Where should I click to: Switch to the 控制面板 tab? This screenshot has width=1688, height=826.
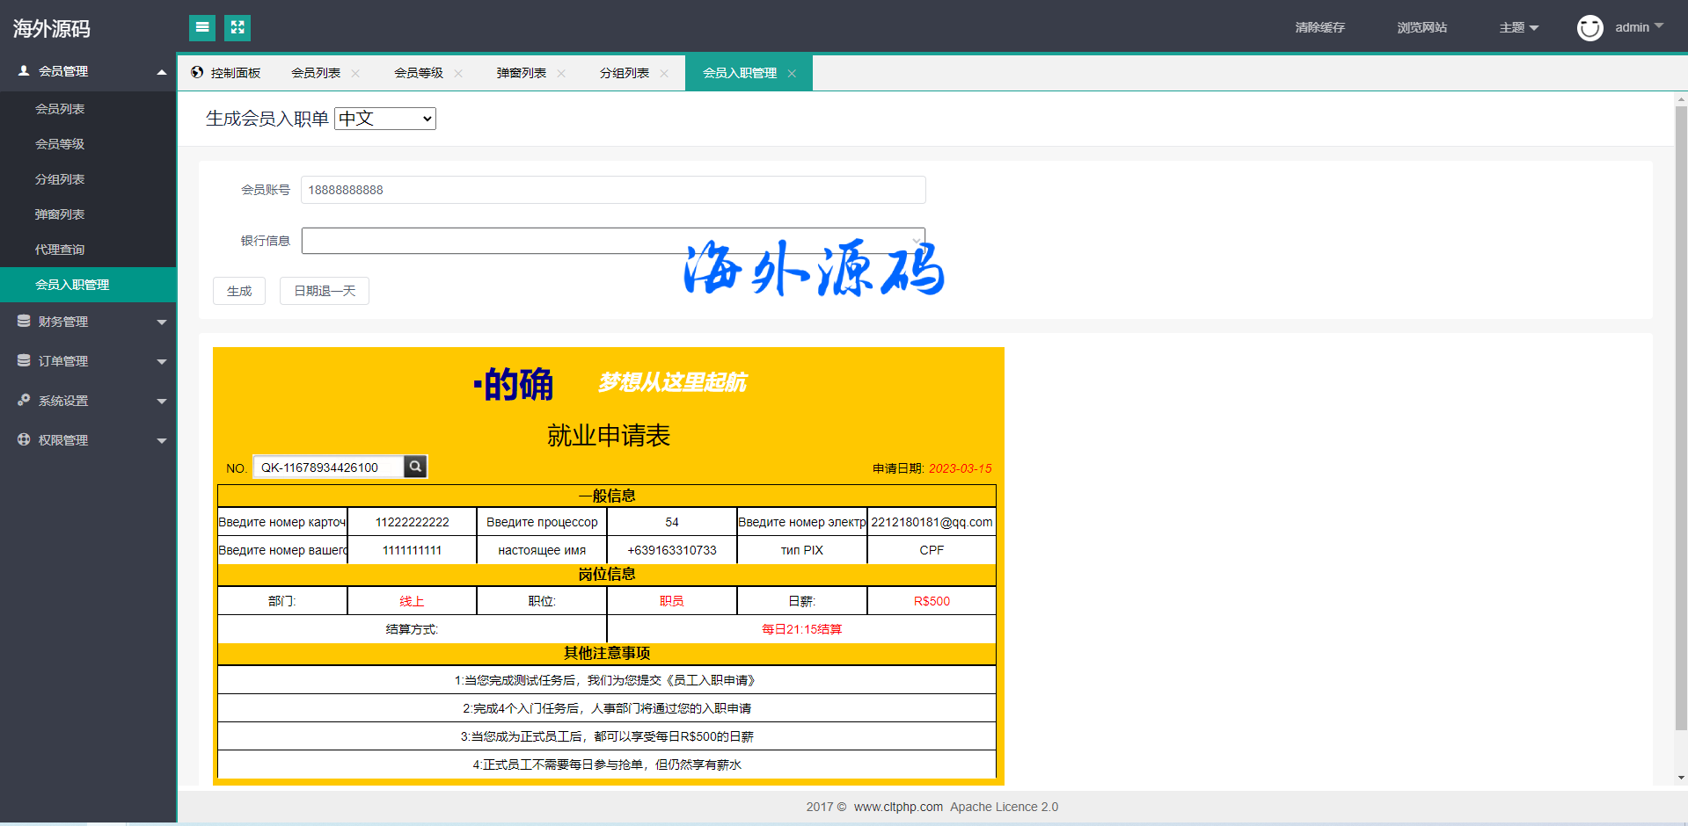click(x=227, y=74)
